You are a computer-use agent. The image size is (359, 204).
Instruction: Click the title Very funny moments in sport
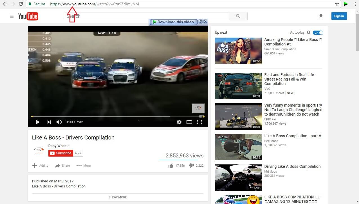[x=293, y=110]
